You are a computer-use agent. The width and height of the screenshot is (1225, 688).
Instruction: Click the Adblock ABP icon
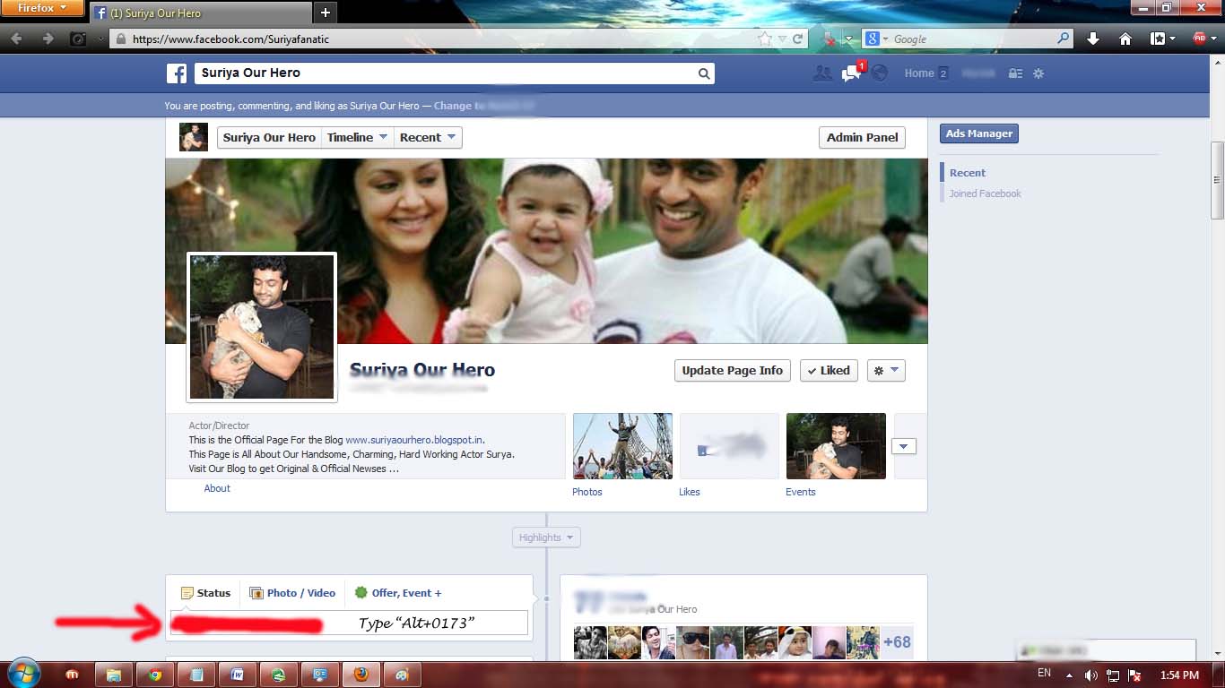pos(1200,39)
